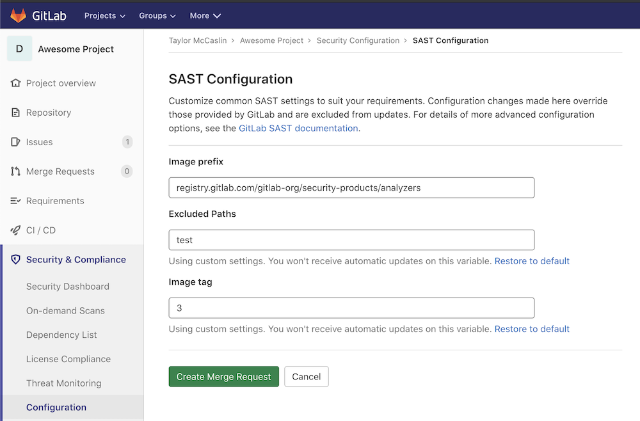The width and height of the screenshot is (640, 421).
Task: Click the GitLab fox logo icon
Action: tap(18, 15)
